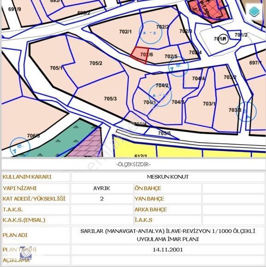
Task: Select the A-2 circle symbol near parcel 702/2
Action: tap(150, 32)
